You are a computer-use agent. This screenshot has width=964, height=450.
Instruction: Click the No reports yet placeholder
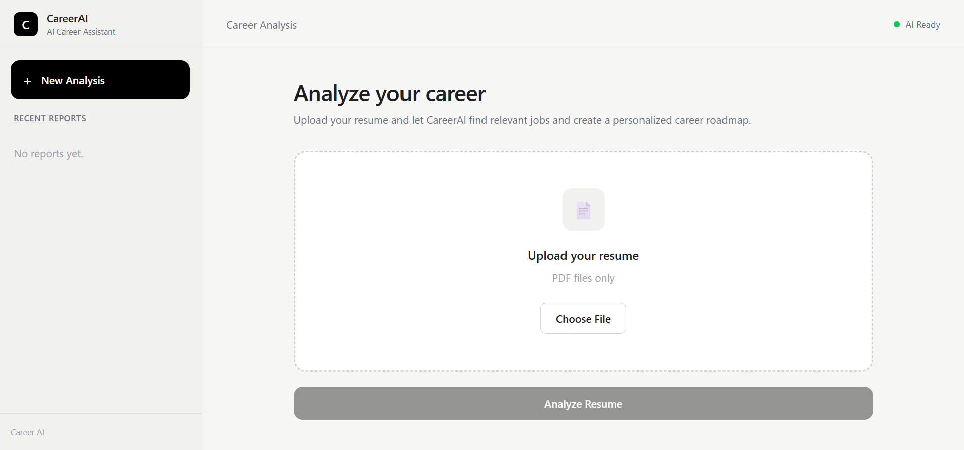[x=49, y=154]
